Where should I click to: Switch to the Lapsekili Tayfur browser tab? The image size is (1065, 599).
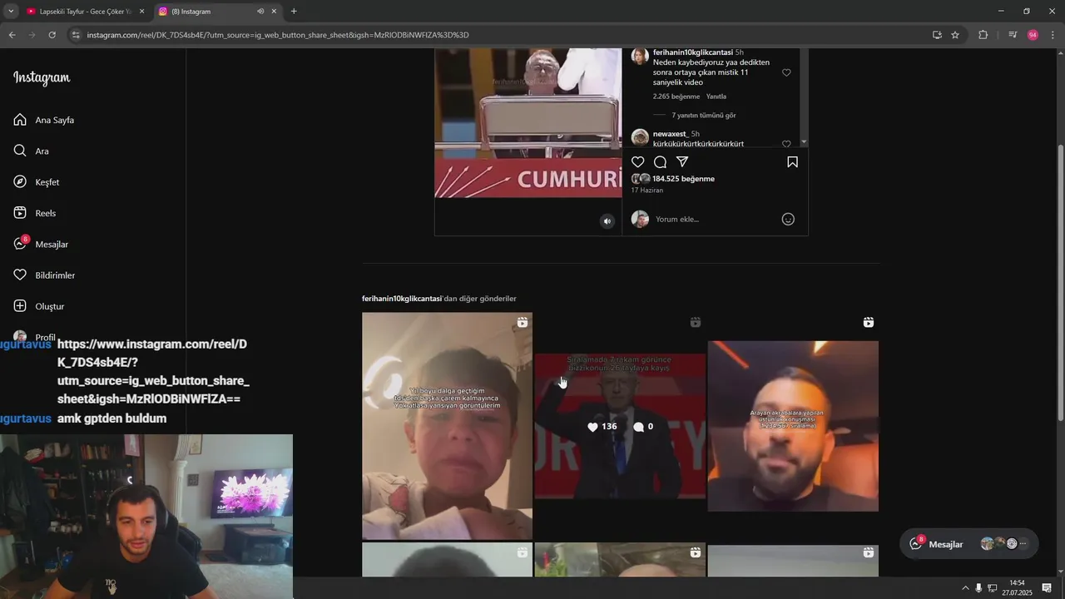(85, 12)
